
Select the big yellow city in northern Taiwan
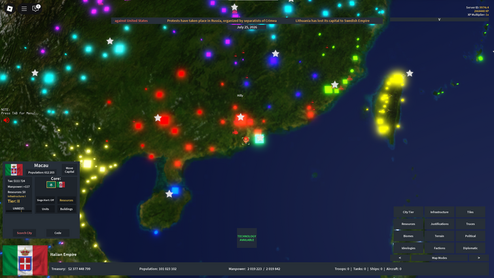click(397, 78)
